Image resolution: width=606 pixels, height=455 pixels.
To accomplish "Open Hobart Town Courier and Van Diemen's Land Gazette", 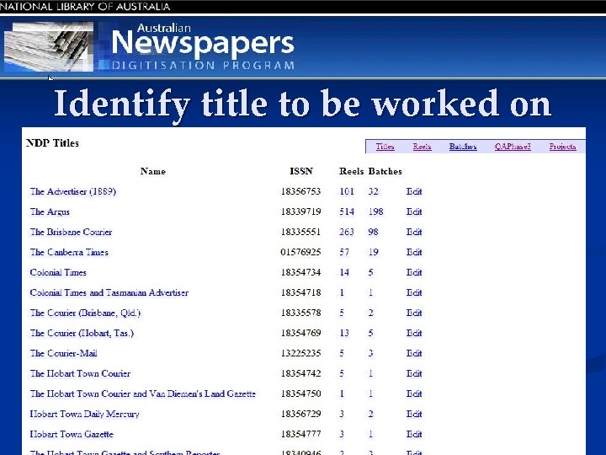I will 142,393.
